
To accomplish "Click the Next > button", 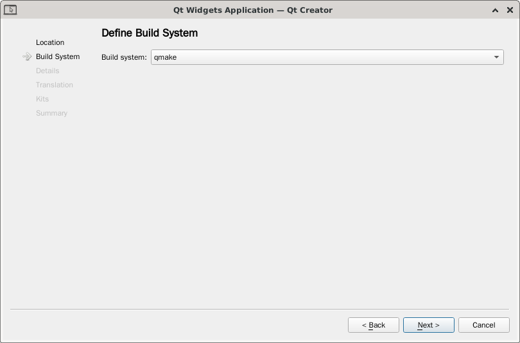I will 428,325.
